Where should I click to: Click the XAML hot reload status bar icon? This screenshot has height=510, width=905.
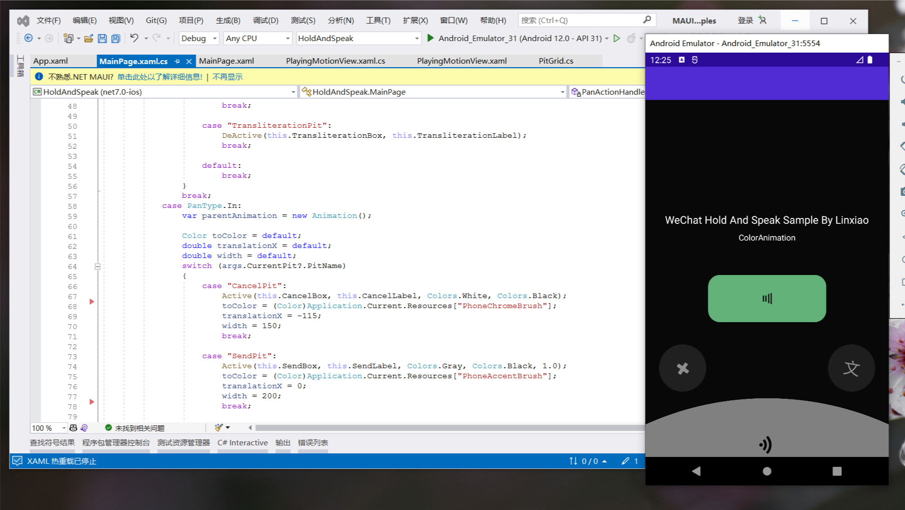coord(18,461)
